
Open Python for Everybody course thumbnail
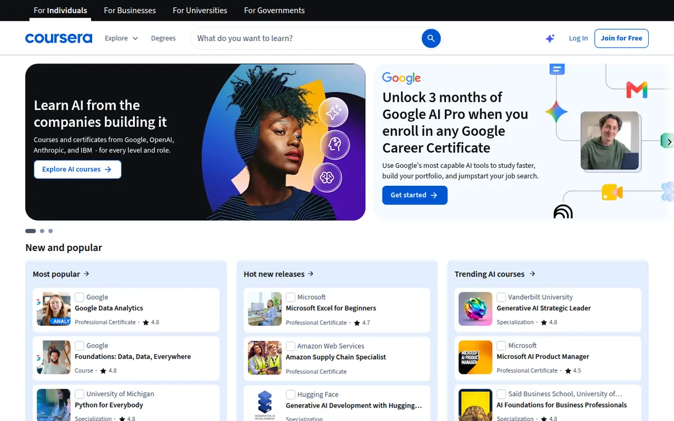(x=54, y=405)
